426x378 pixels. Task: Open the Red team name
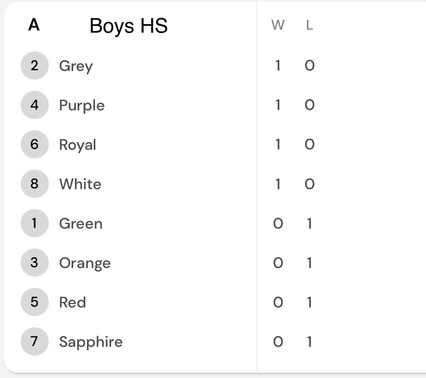tap(72, 302)
